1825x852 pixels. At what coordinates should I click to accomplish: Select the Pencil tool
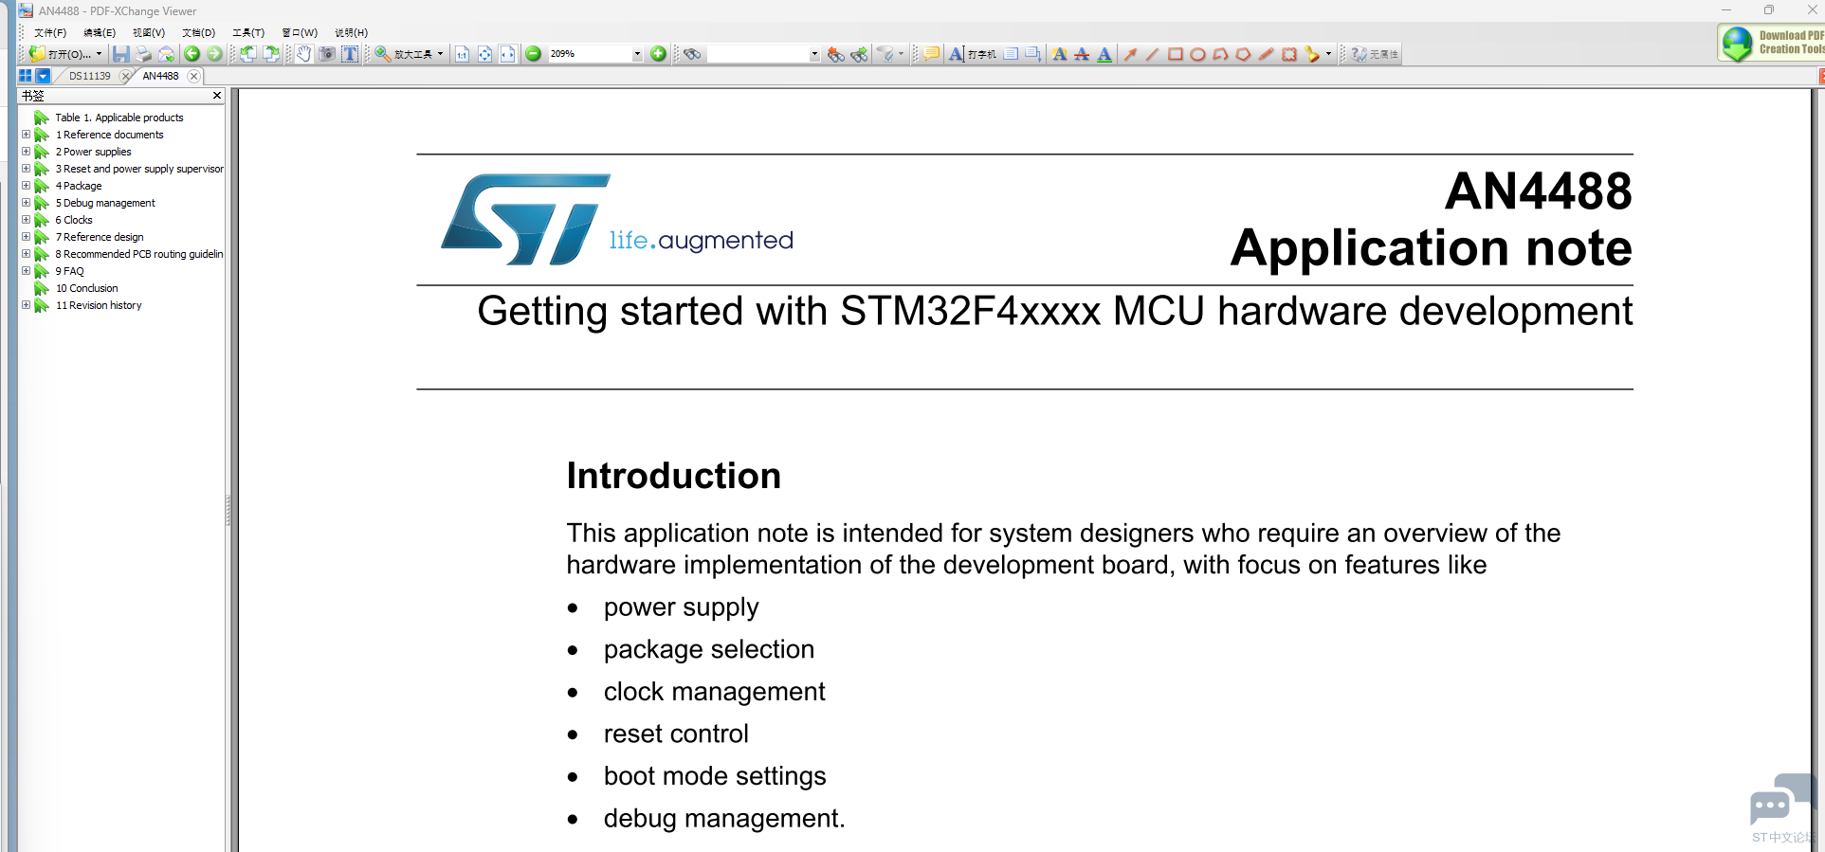pyautogui.click(x=1266, y=54)
